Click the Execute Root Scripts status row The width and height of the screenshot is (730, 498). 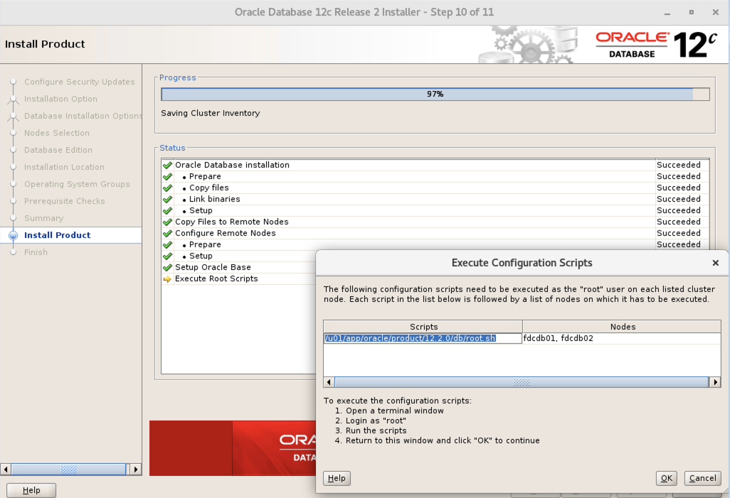coord(239,279)
